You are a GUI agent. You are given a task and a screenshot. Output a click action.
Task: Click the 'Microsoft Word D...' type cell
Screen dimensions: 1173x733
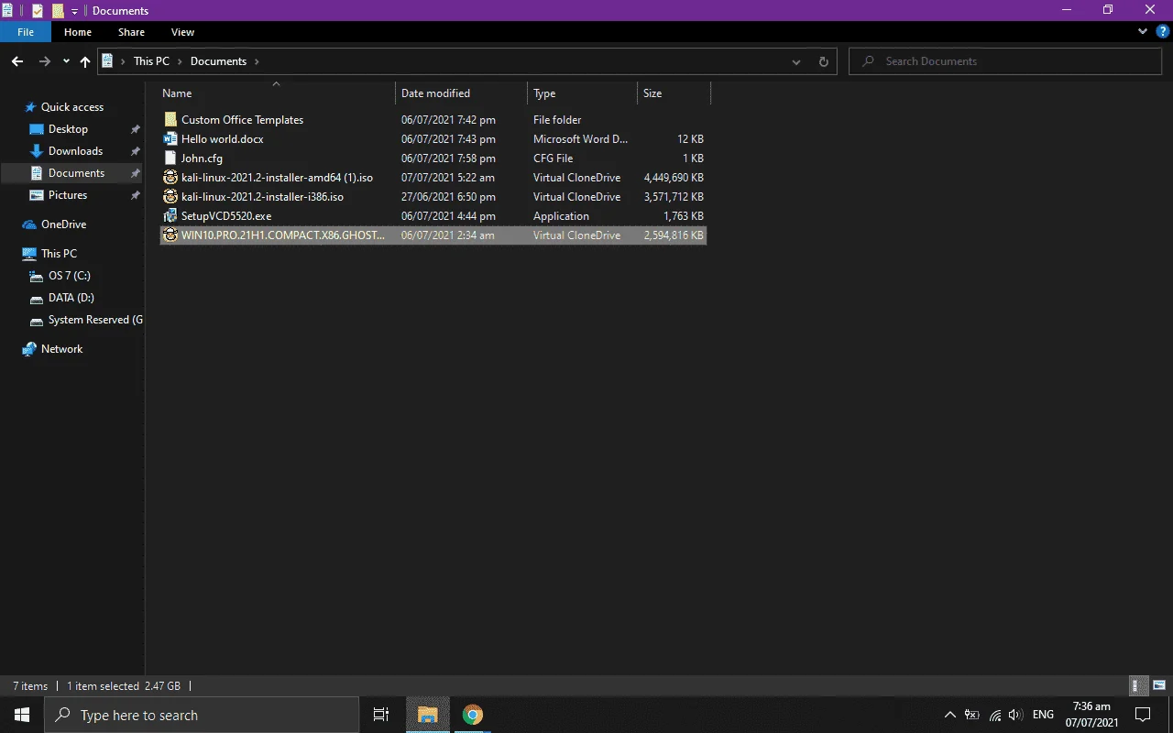coord(580,139)
